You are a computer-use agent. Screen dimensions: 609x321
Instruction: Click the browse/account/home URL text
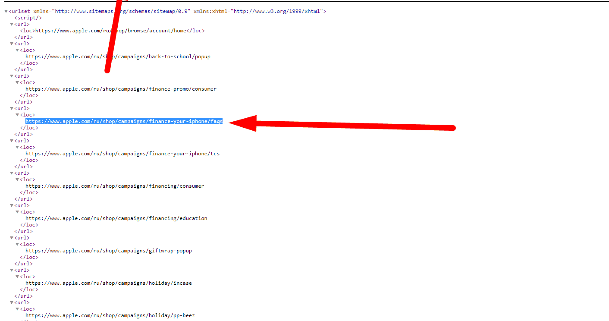111,31
